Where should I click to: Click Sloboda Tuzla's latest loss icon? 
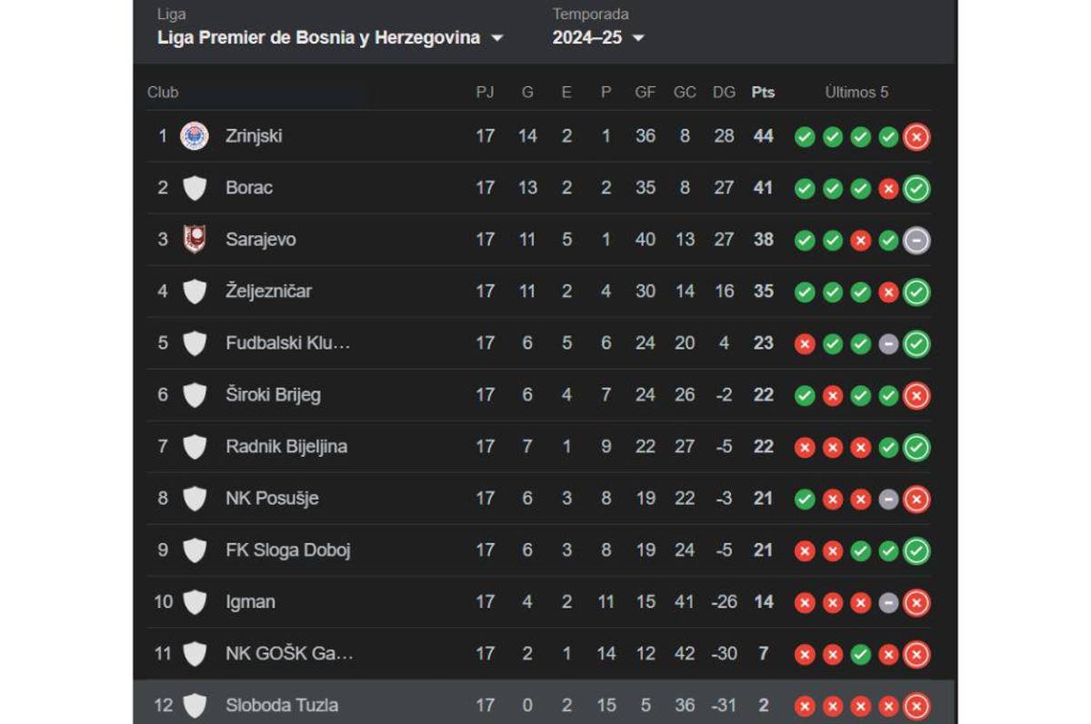916,706
